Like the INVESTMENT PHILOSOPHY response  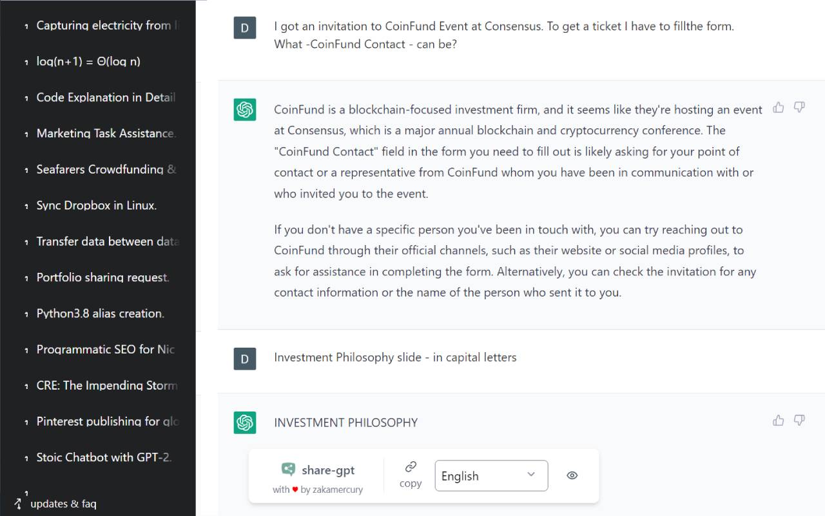779,421
